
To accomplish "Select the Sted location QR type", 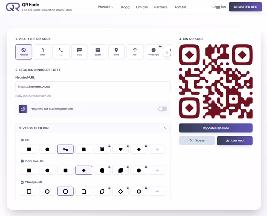I will click(116, 52).
